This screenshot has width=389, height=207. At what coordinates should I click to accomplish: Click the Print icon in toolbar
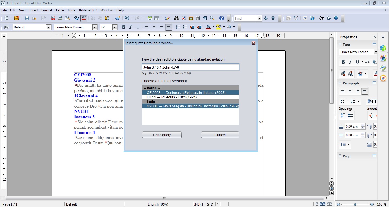pyautogui.click(x=60, y=18)
